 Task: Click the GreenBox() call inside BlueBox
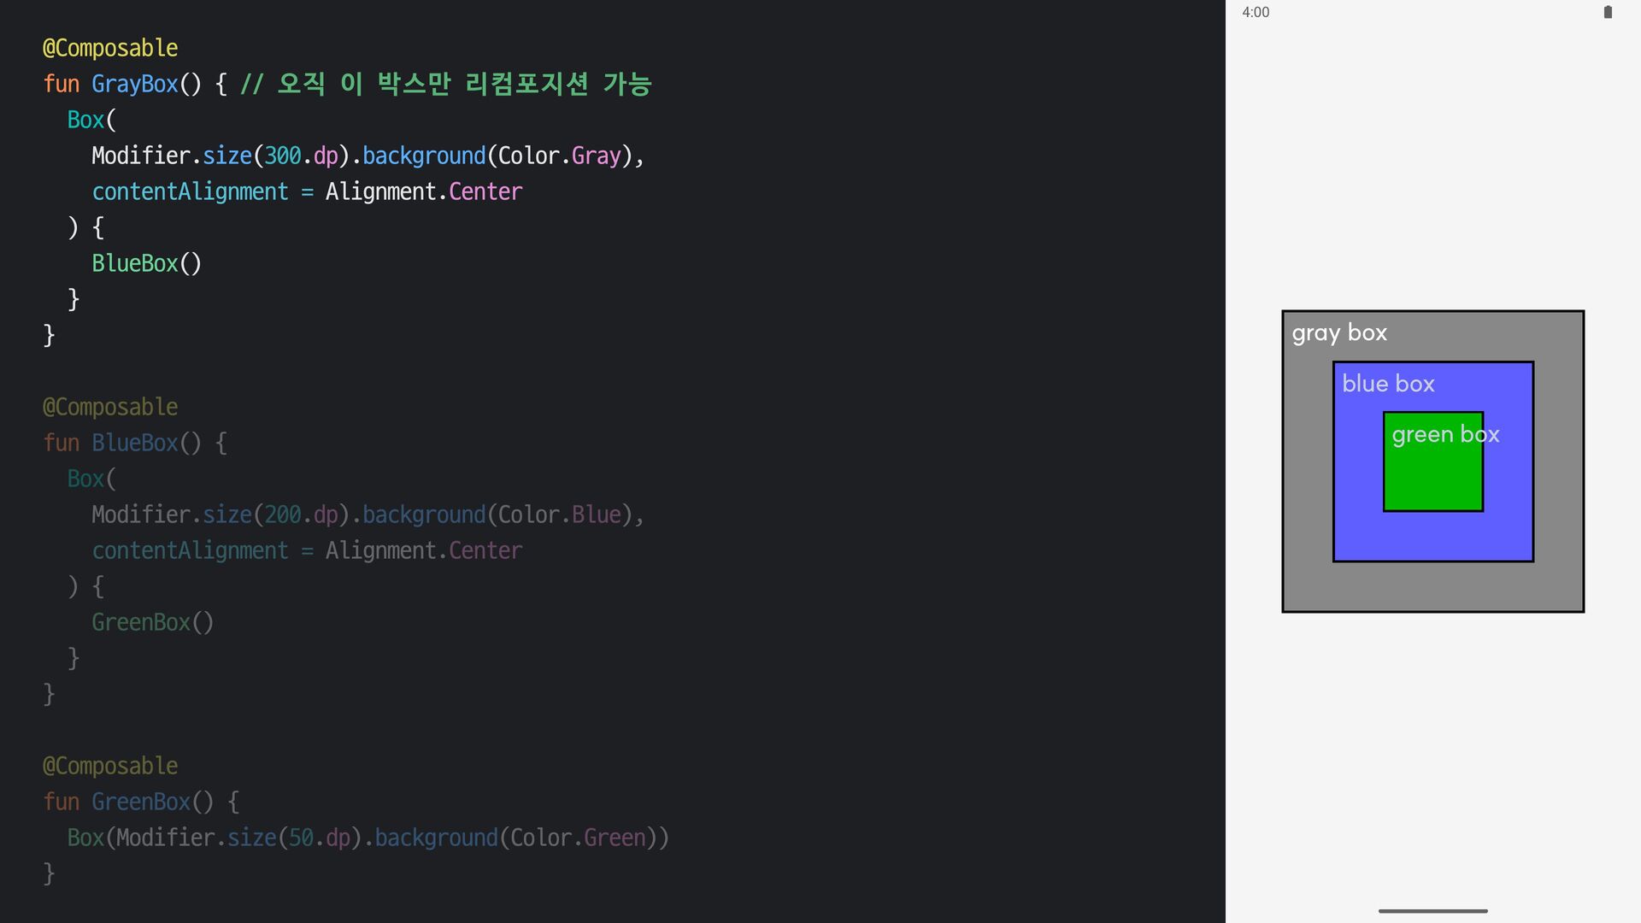(x=152, y=622)
